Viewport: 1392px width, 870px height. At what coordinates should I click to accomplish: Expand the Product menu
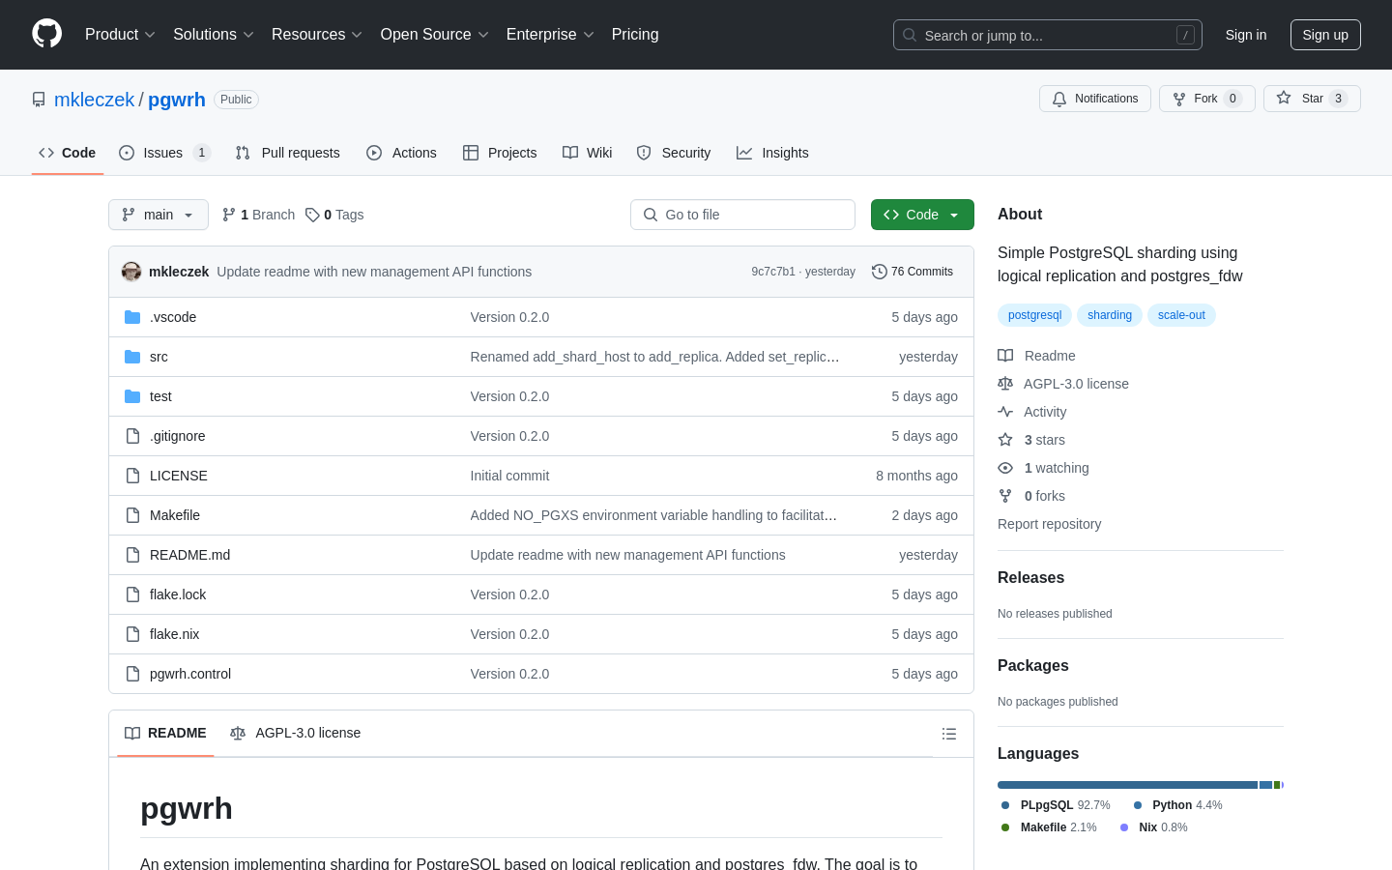coord(120,34)
